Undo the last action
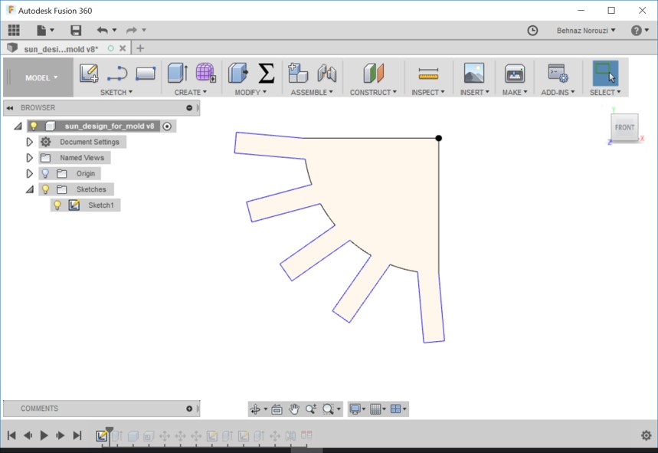658x453 pixels. point(102,30)
